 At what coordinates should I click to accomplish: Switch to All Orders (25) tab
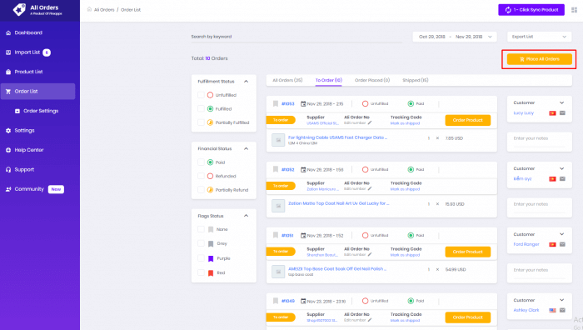click(287, 80)
